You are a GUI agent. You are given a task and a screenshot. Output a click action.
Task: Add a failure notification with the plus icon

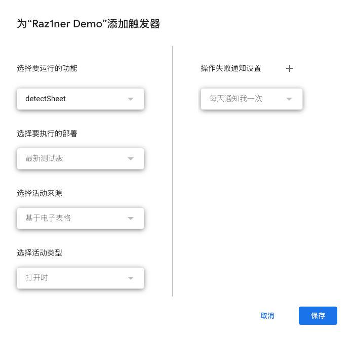click(x=290, y=68)
